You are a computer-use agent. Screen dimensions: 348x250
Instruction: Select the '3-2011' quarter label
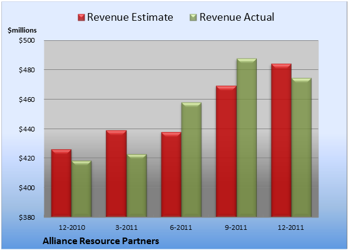(x=127, y=227)
